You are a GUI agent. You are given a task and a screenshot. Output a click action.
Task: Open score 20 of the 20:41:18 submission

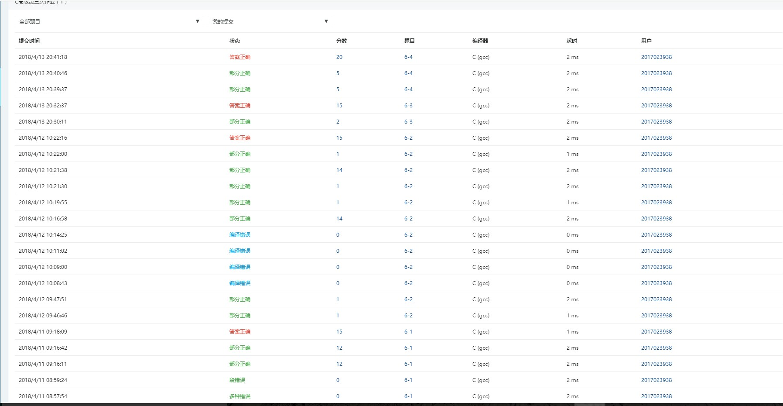coord(339,57)
